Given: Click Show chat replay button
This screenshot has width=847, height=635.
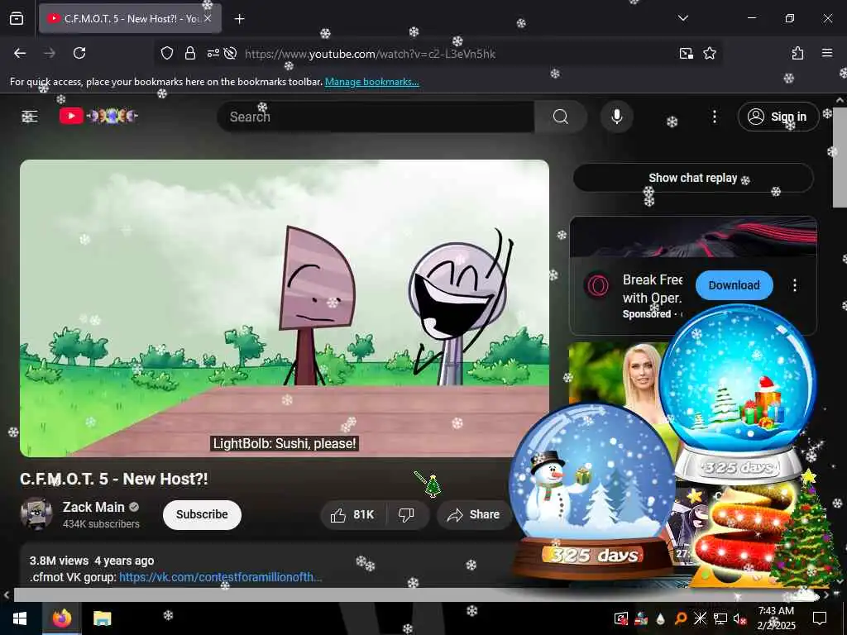Looking at the screenshot, I should coord(693,178).
